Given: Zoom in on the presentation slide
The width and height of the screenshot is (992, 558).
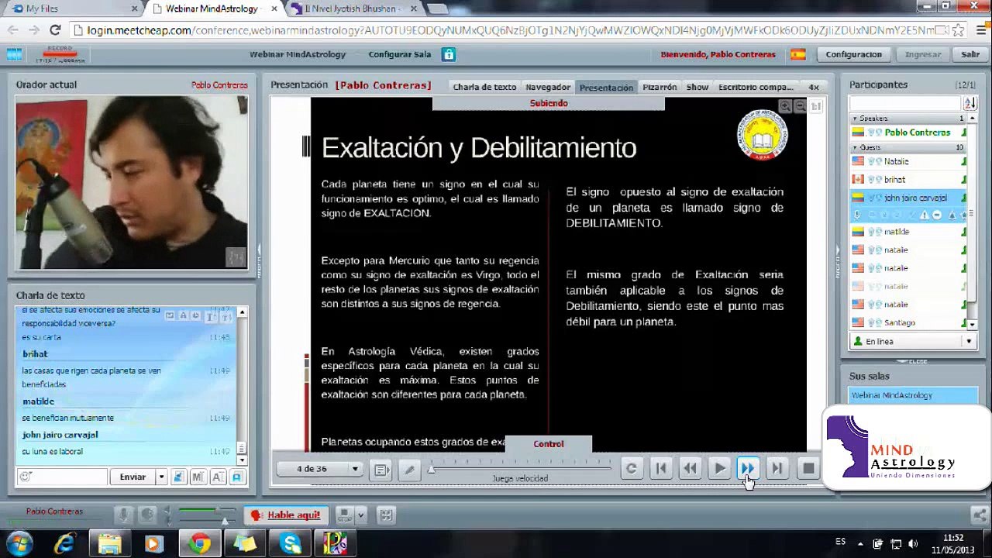Looking at the screenshot, I should 785,106.
